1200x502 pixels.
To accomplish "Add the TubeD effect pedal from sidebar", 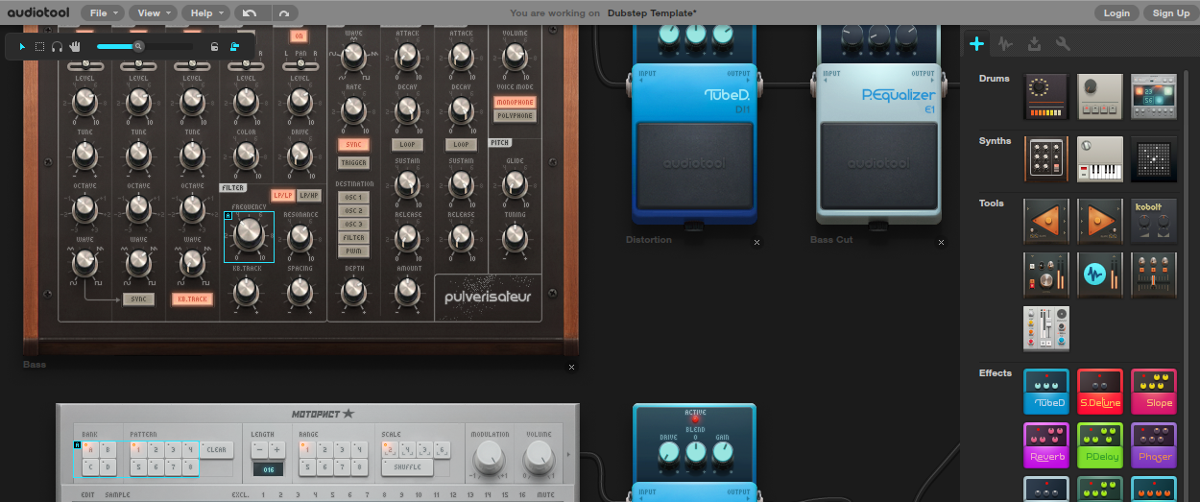I will (x=1046, y=392).
